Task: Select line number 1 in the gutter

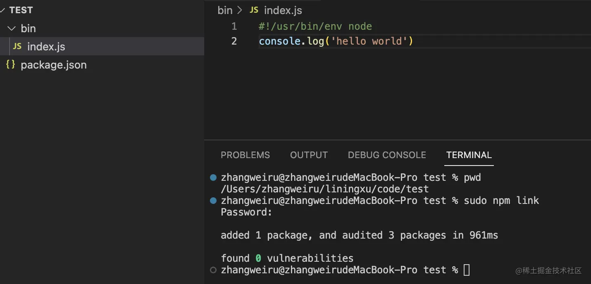Action: click(234, 26)
